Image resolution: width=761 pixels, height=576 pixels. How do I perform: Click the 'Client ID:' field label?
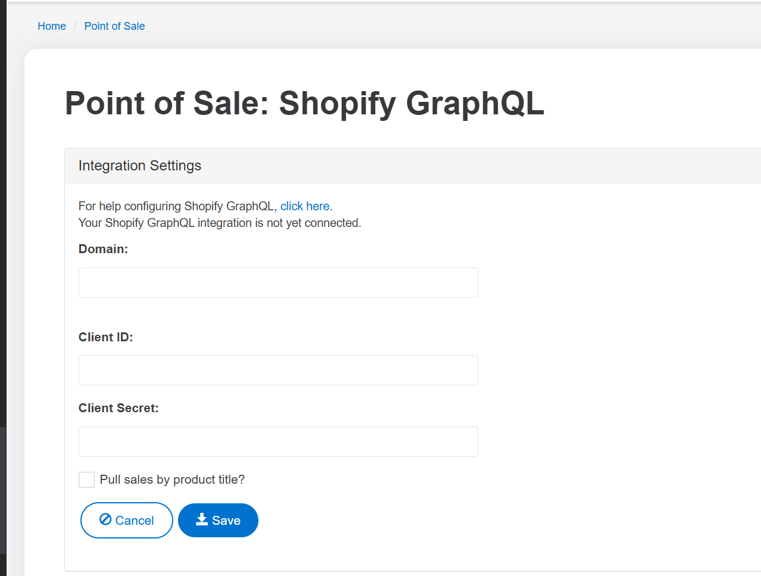105,337
